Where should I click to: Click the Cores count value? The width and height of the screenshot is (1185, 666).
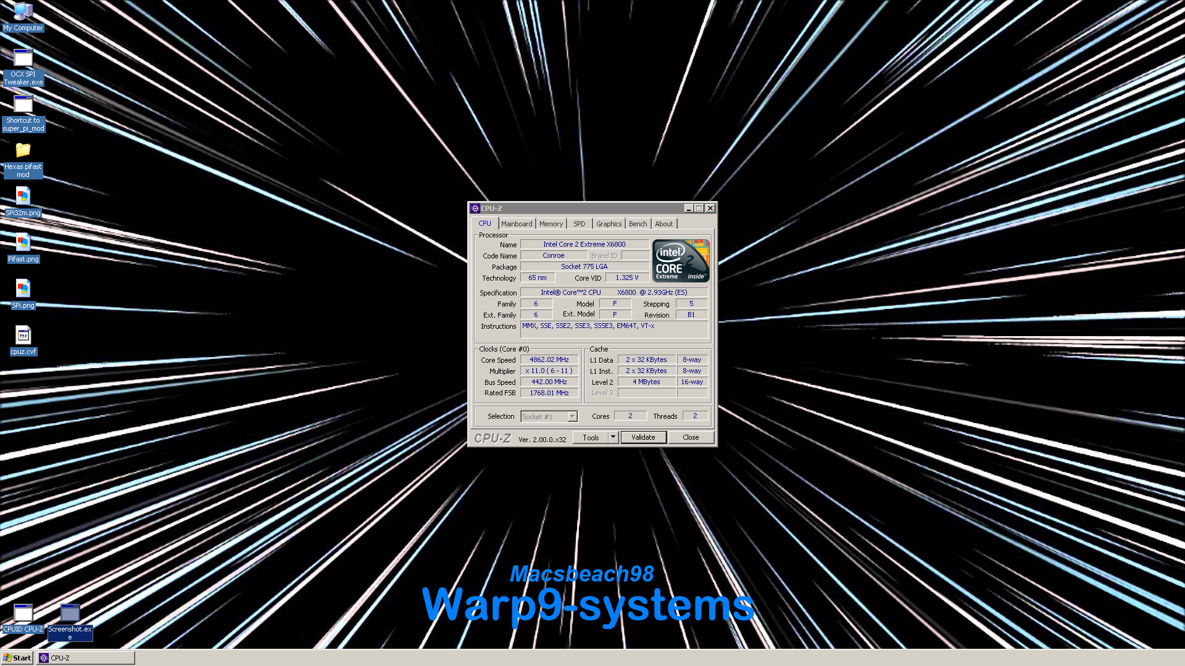coord(630,416)
